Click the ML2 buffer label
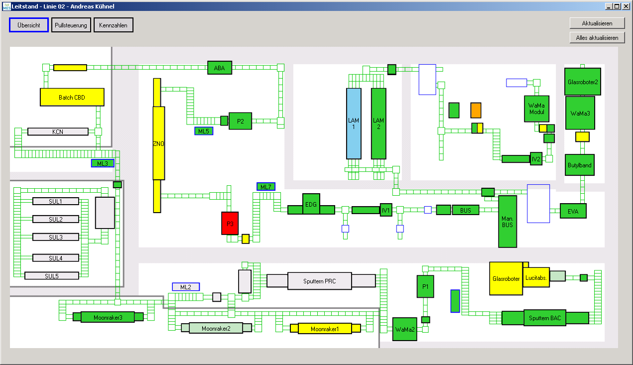The height and width of the screenshot is (365, 633). coord(186,287)
